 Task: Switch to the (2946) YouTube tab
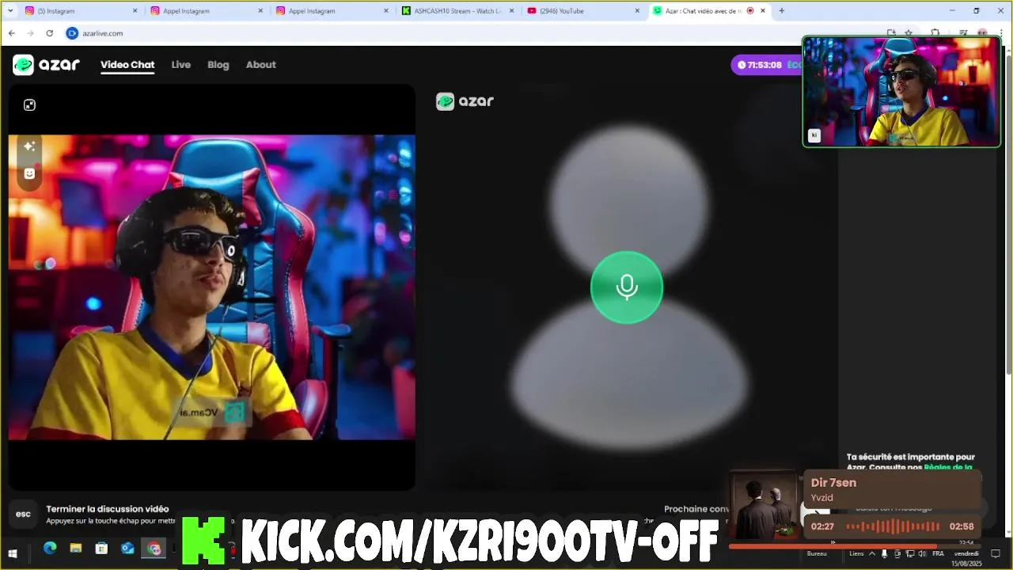tap(582, 11)
